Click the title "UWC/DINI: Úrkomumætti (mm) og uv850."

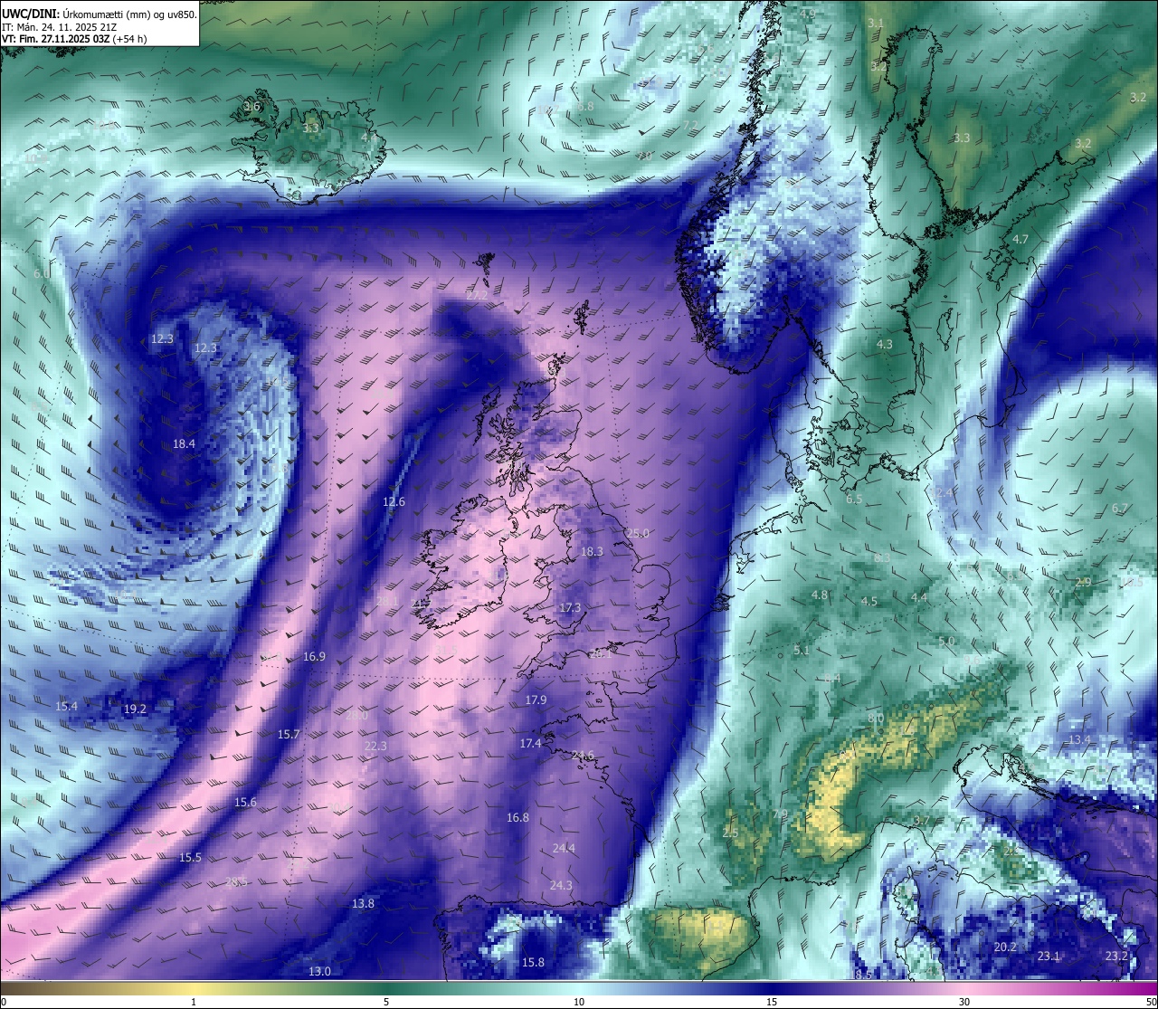(100, 14)
